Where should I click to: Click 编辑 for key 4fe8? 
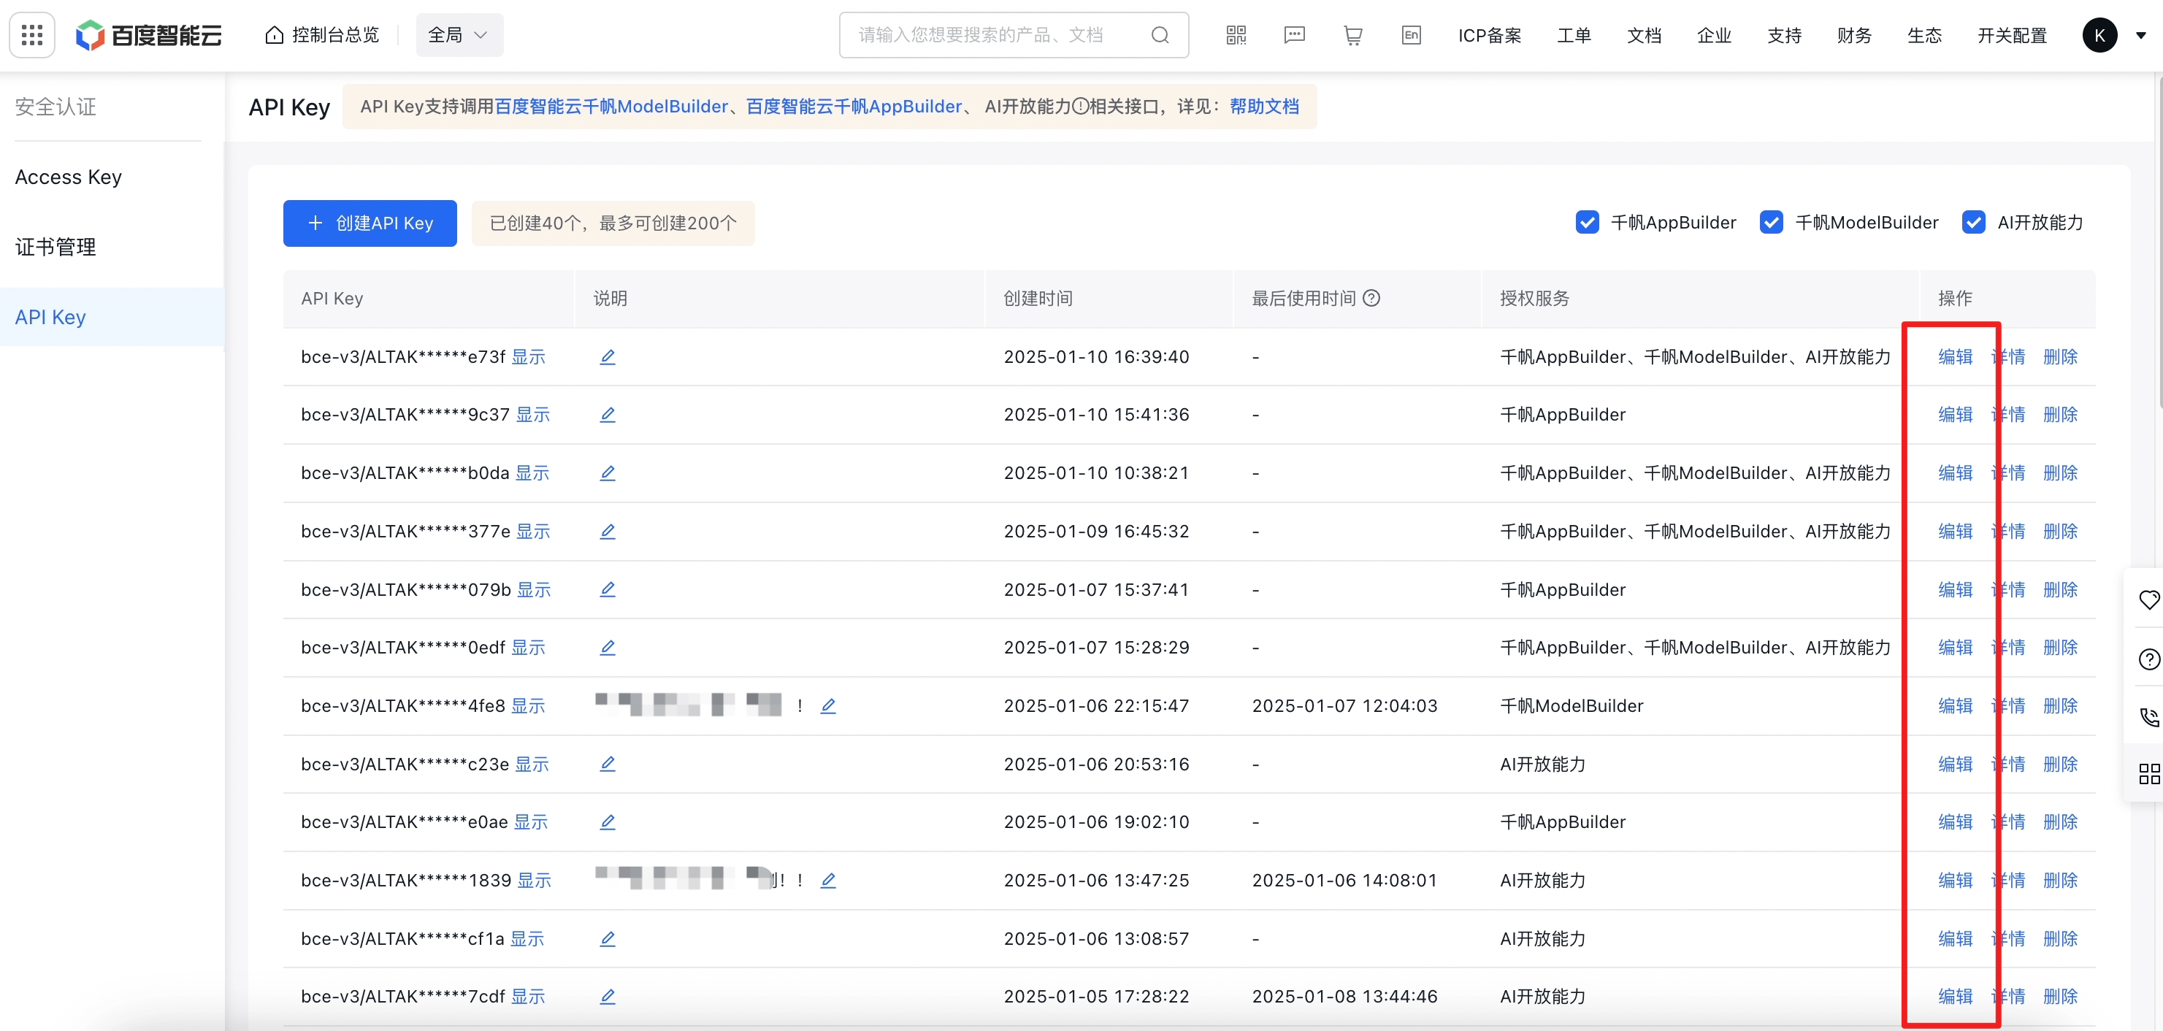tap(1955, 706)
